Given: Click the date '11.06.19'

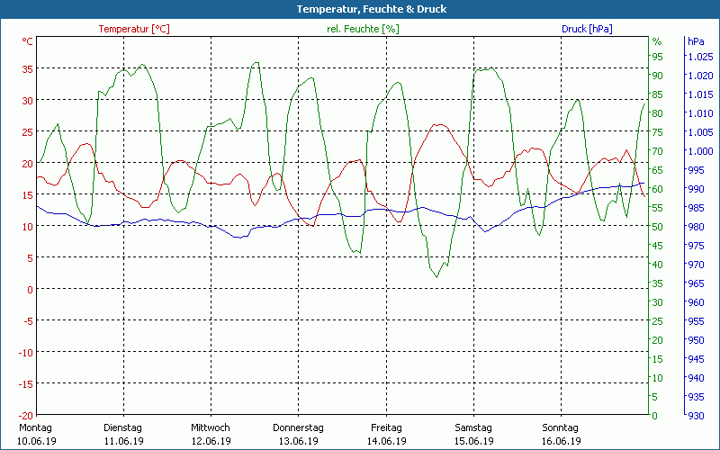Looking at the screenshot, I should tap(124, 441).
